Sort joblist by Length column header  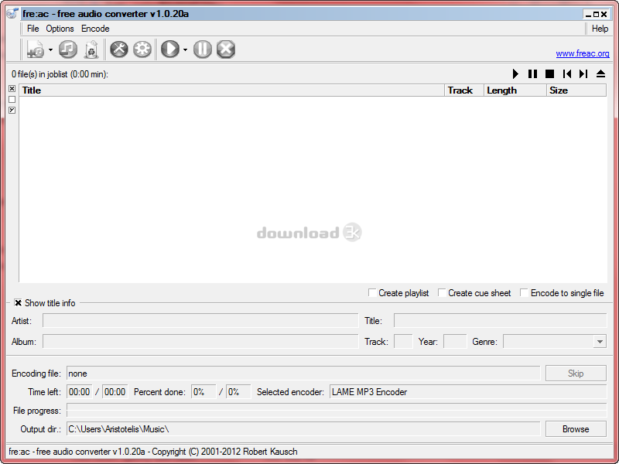coord(515,90)
